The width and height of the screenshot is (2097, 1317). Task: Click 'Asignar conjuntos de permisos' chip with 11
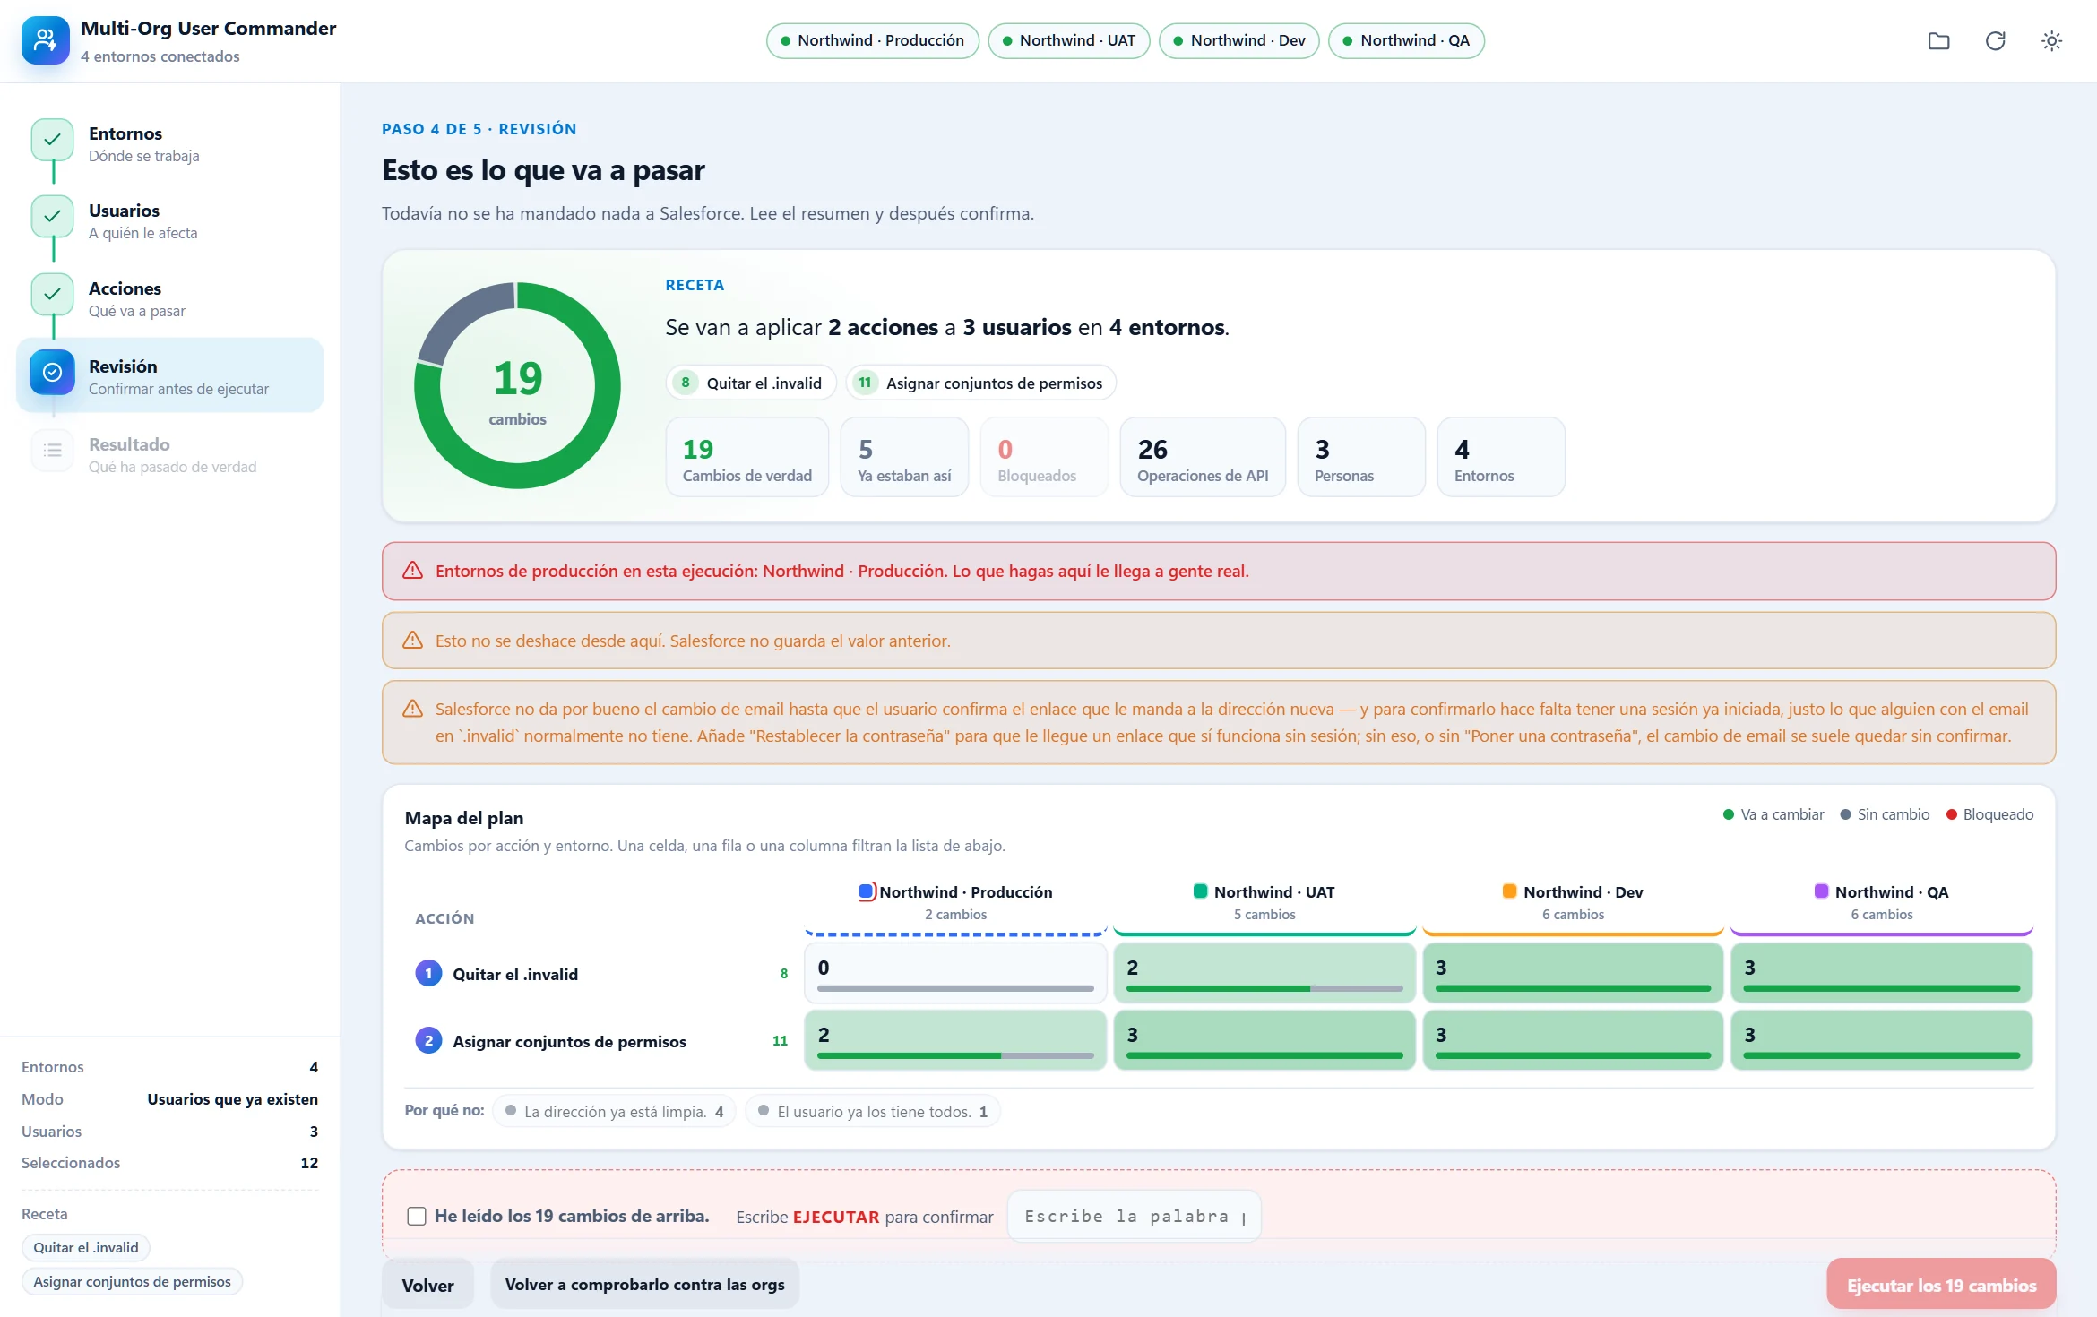[980, 383]
